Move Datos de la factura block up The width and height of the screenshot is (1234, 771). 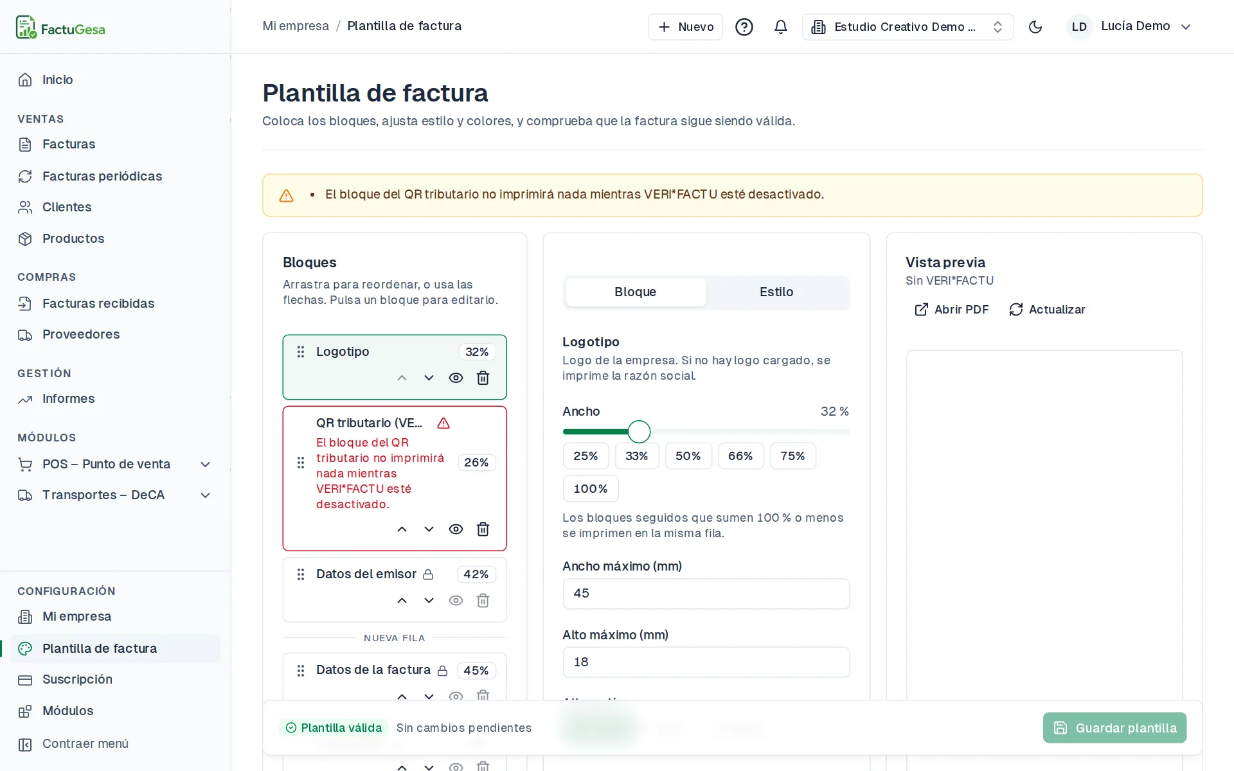[402, 696]
